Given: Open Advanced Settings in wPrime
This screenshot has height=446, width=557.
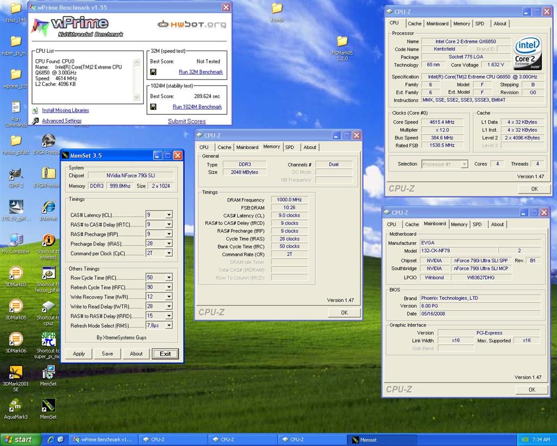Looking at the screenshot, I should 62,121.
